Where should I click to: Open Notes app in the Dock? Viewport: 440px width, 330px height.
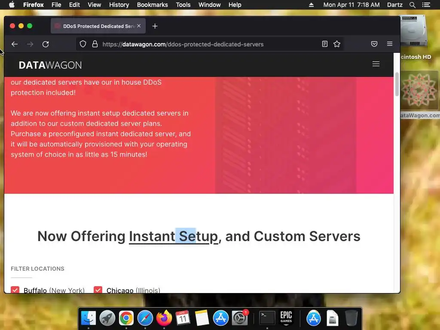coord(202,318)
